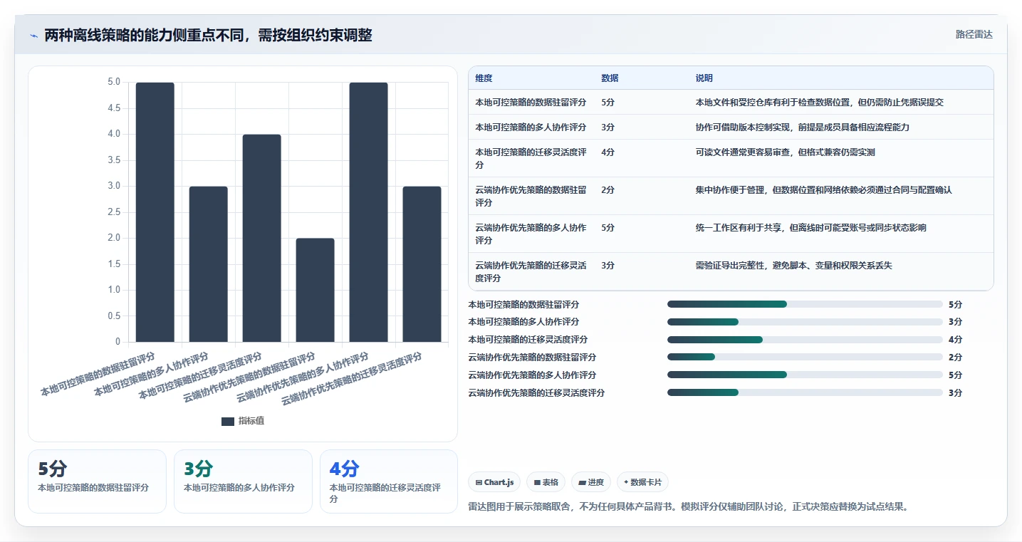Select the table cell 本地可控策略的迁移灵活度评分
This screenshot has width=1022, height=542.
click(531, 158)
